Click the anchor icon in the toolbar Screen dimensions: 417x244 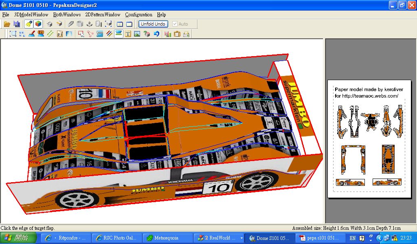point(90,24)
